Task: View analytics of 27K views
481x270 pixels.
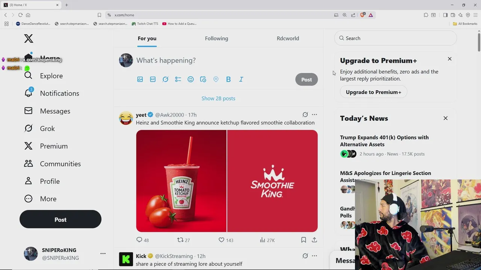Action: [267, 240]
